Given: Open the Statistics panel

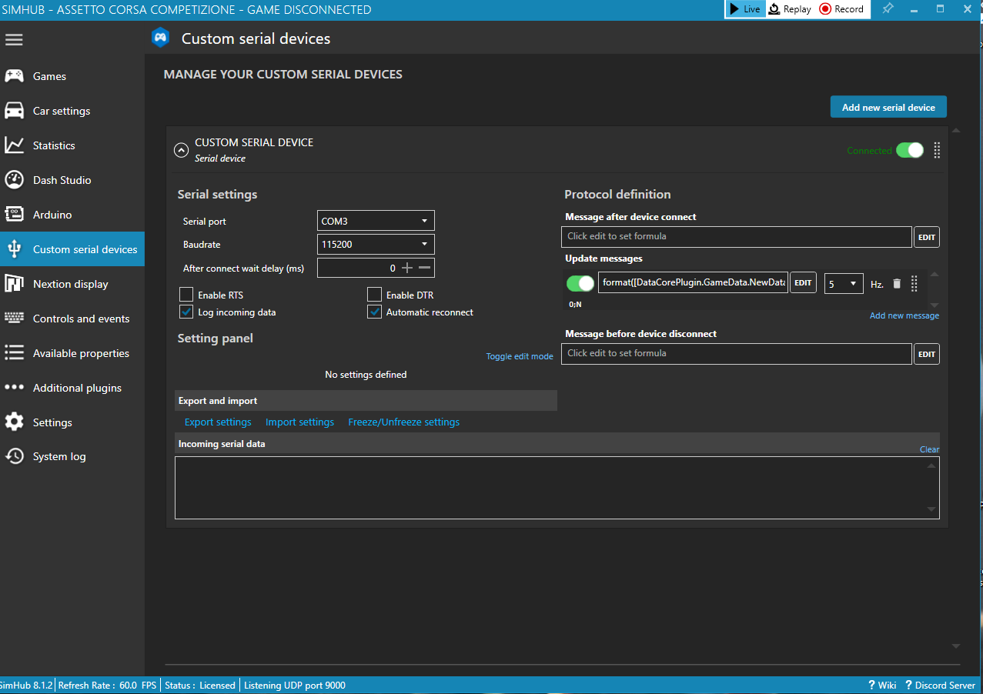Looking at the screenshot, I should pos(52,145).
